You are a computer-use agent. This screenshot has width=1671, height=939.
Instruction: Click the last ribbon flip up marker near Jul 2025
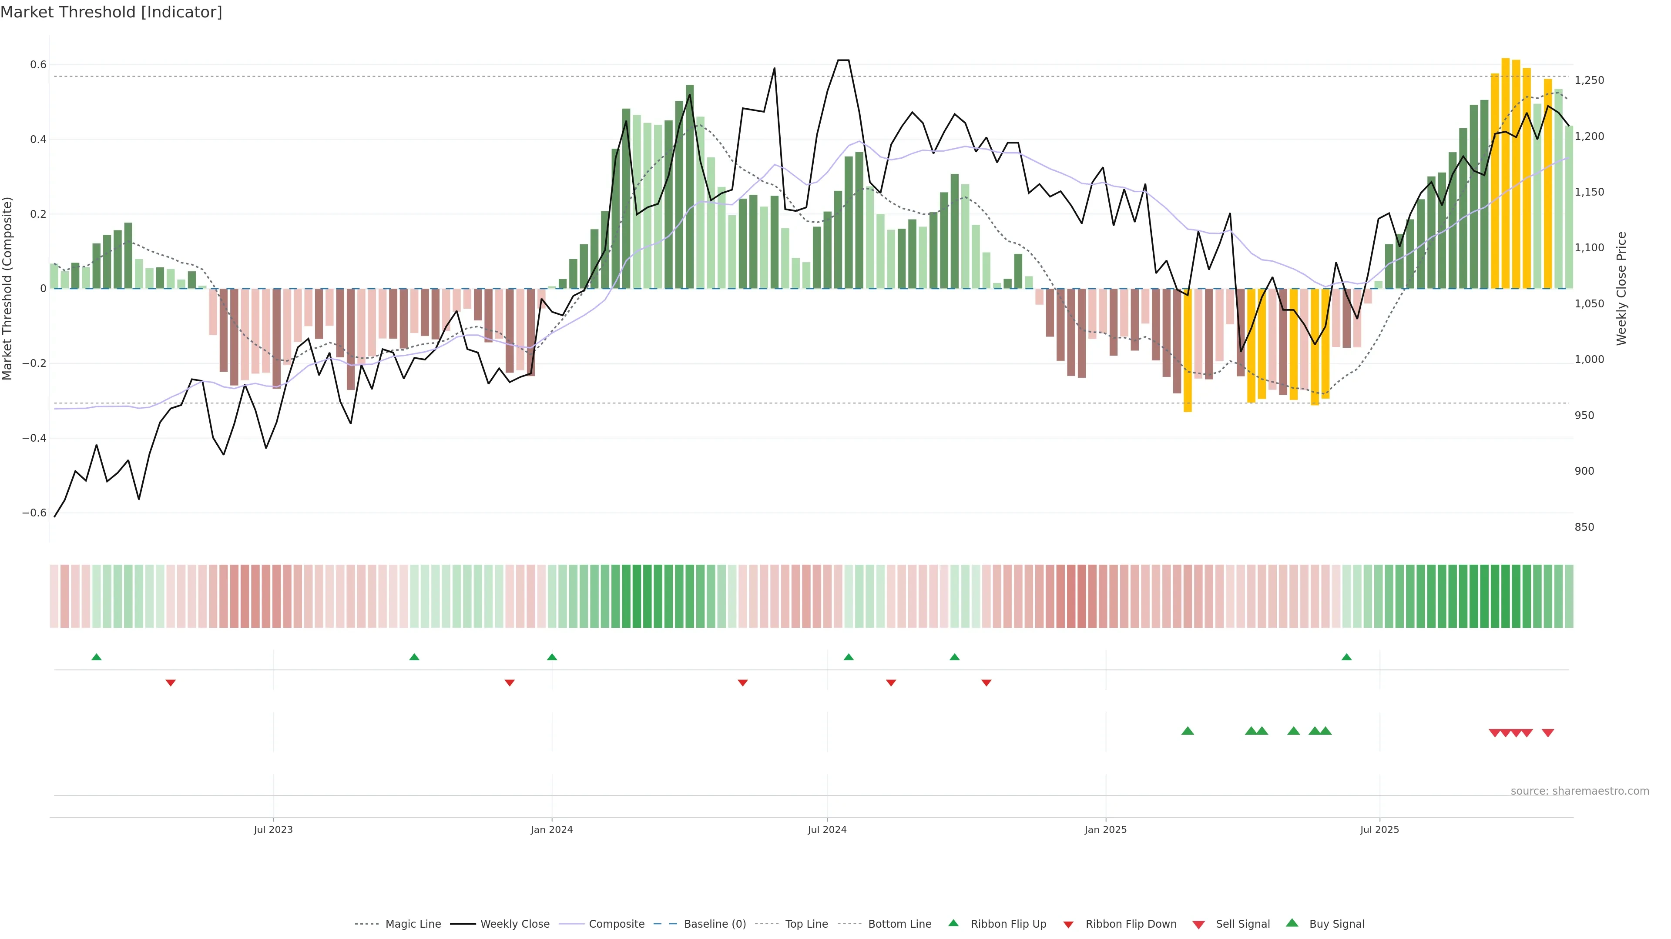coord(1347,657)
